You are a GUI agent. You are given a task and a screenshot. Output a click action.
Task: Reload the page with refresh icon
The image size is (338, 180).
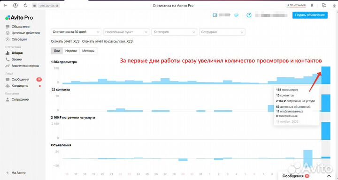point(25,5)
